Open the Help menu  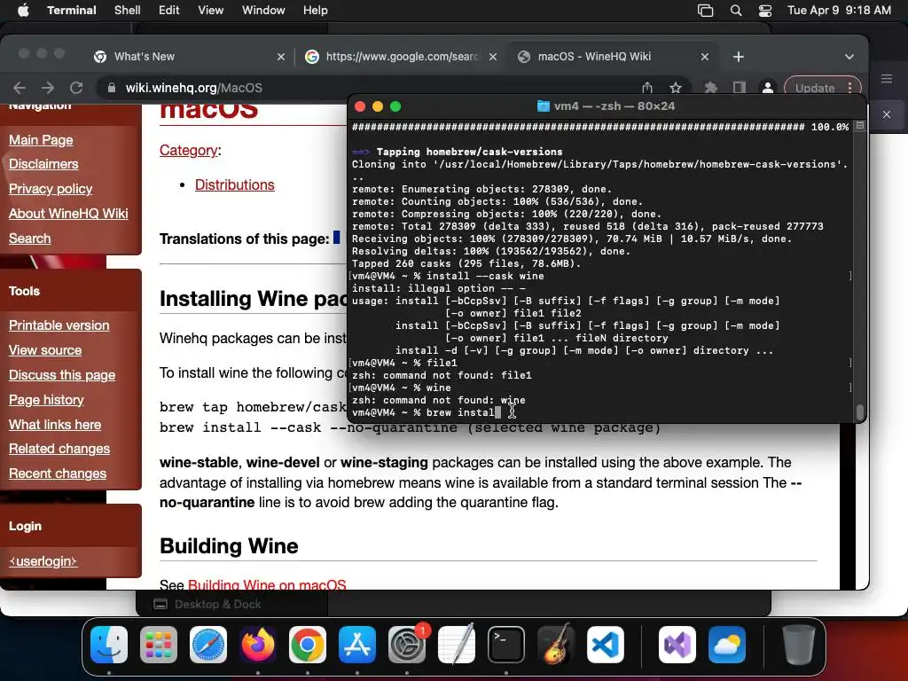coord(316,11)
